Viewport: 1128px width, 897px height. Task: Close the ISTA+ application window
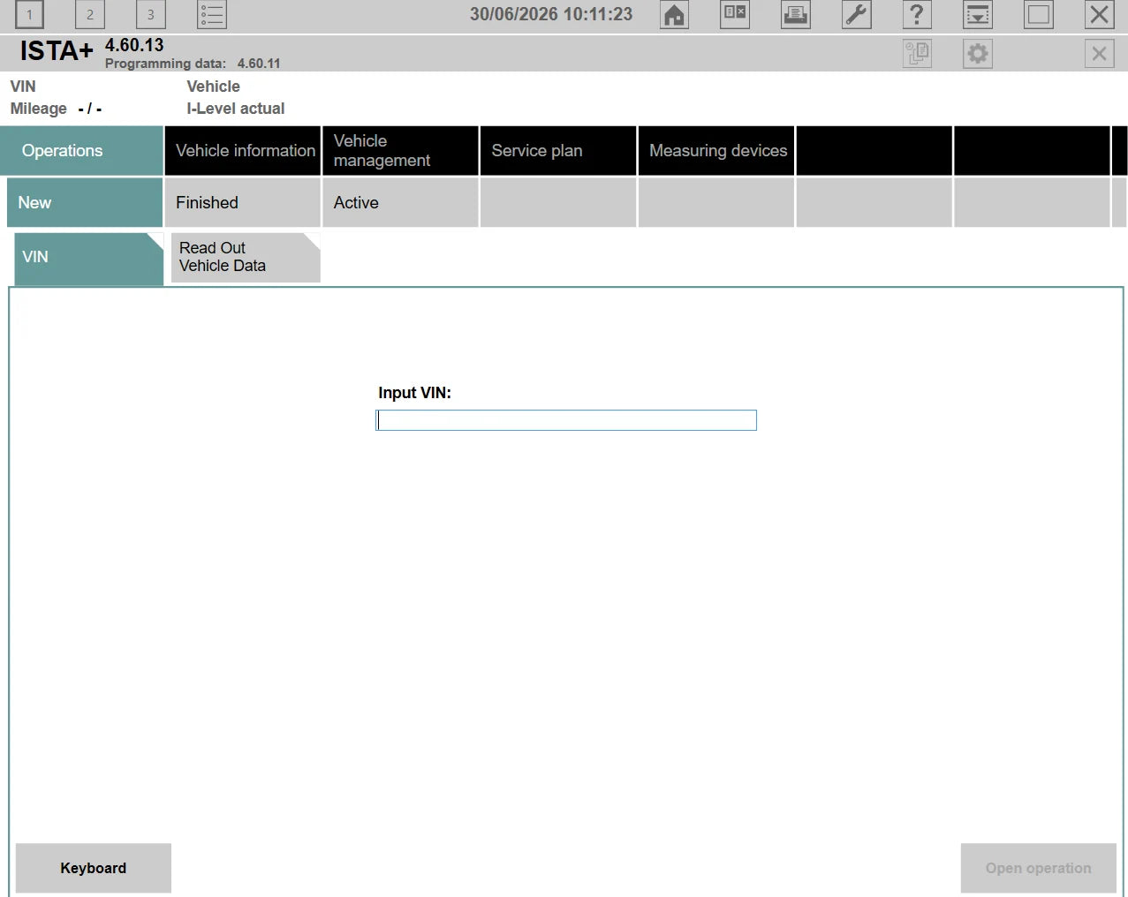click(x=1099, y=14)
